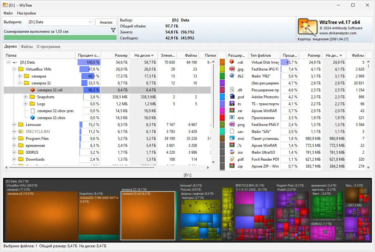Sort by Папка column header
This screenshot has height=252, width=375.
pos(39,55)
